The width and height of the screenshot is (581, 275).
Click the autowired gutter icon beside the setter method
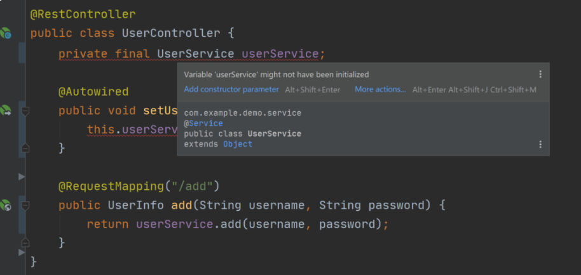tap(6, 111)
